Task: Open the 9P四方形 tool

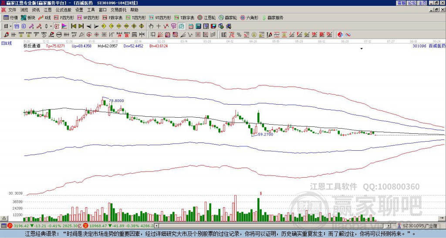Action: (x=88, y=17)
